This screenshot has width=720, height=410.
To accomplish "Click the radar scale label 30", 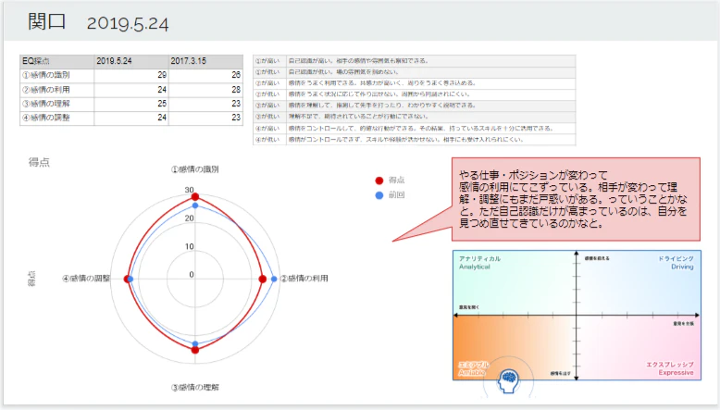I will [189, 190].
